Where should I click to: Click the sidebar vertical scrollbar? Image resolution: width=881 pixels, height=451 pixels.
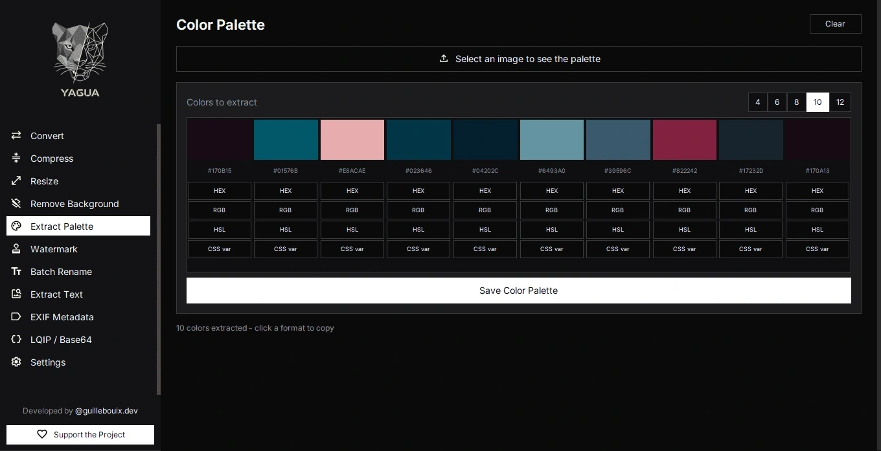[159, 259]
